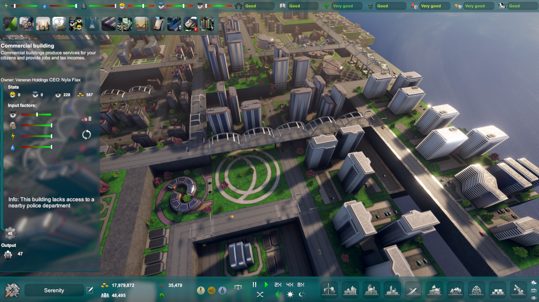Click the gear icon labeled 45

coord(10,233)
